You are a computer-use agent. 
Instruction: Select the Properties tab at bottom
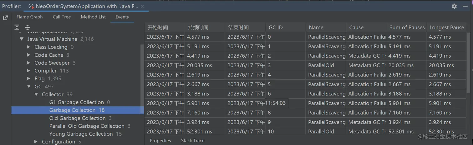(x=160, y=141)
